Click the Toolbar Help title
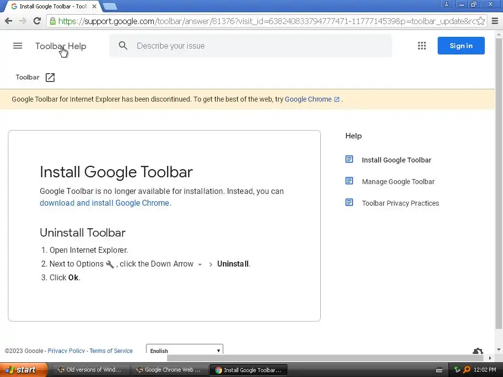The height and width of the screenshot is (377, 503). (60, 46)
